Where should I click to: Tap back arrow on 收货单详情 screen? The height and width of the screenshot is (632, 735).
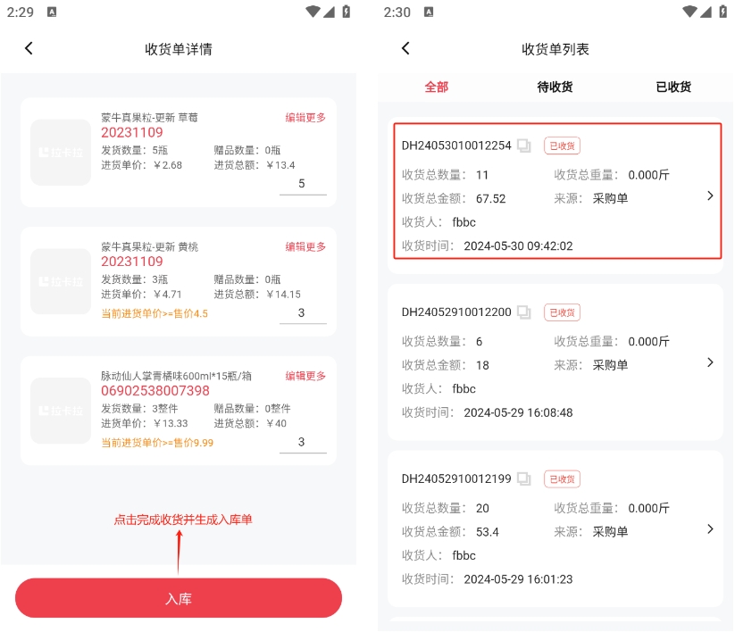click(29, 49)
